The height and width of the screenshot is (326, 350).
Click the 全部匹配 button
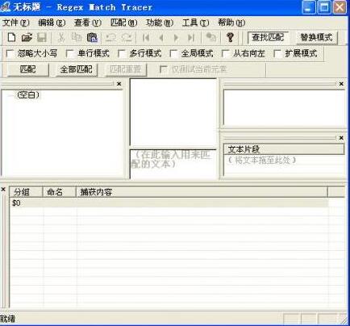point(77,69)
